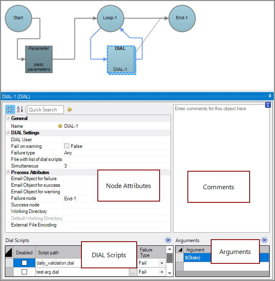275x281 pixels.
Task: Sort properties alphabetically with A-Z icon
Action: coord(20,109)
